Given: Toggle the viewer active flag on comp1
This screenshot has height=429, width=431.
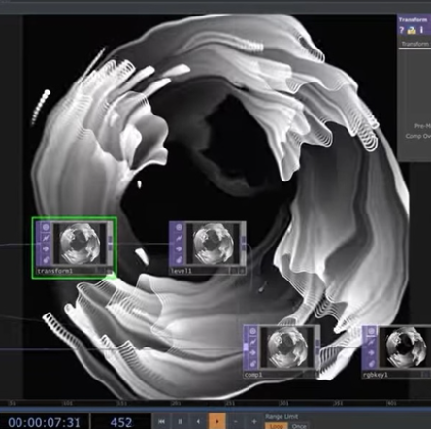Looking at the screenshot, I should pyautogui.click(x=253, y=331).
